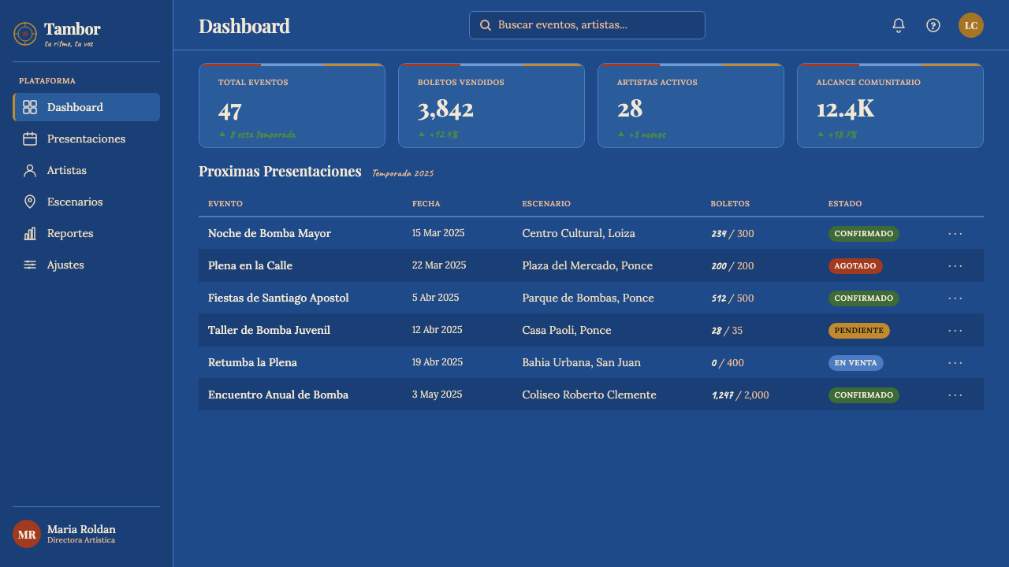The image size is (1009, 567).
Task: Select event name Encuentro Anual de Bomba
Action: coord(278,395)
